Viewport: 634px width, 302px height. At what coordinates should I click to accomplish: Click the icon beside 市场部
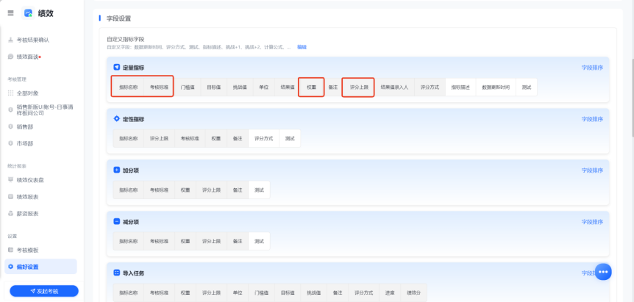tap(10, 143)
